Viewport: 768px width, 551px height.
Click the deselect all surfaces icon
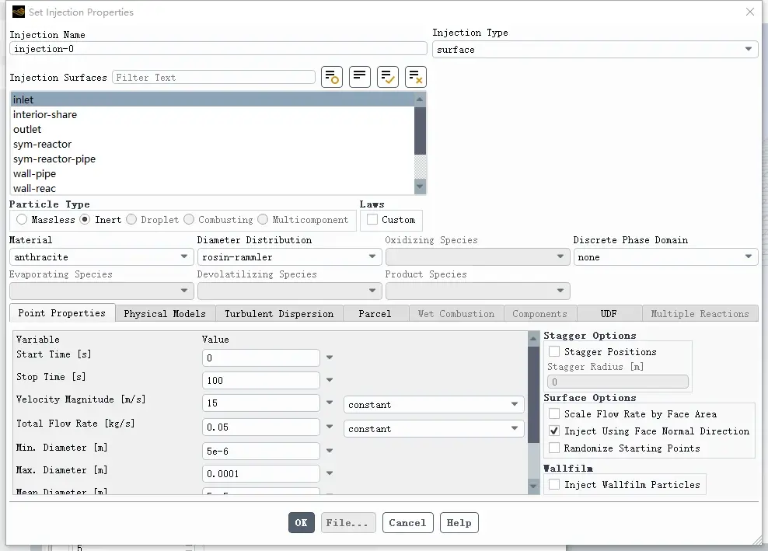(x=415, y=77)
